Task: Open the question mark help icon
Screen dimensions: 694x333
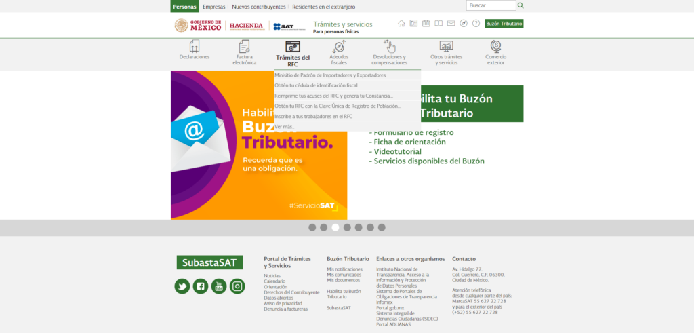Action: 476,24
